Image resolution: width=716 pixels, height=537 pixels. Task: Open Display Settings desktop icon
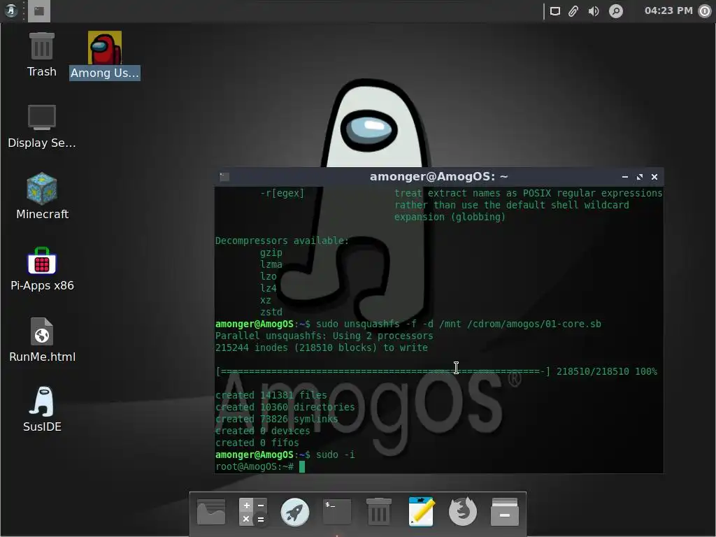(41, 127)
